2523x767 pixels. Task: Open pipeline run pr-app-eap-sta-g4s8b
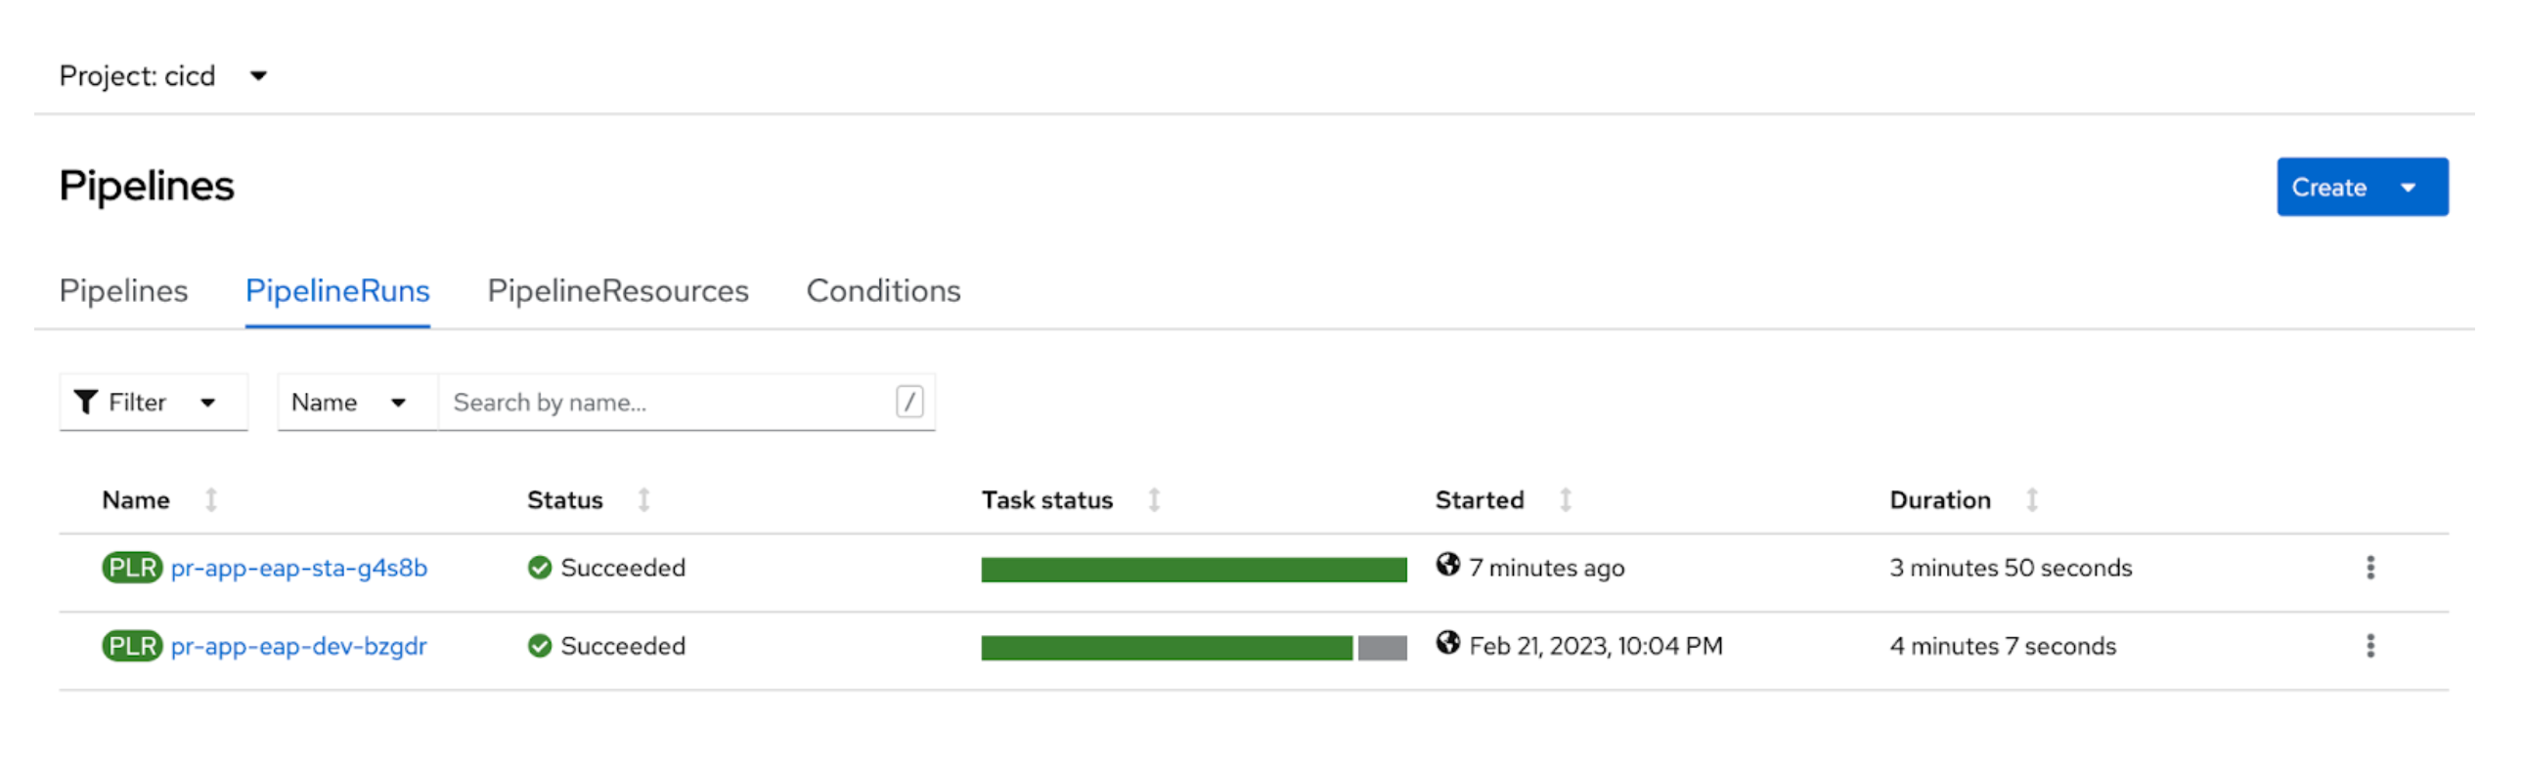click(x=298, y=568)
